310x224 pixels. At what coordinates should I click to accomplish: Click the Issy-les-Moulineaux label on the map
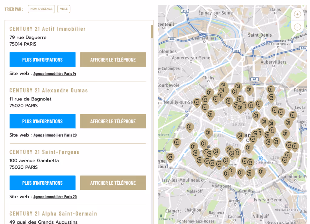tap(182, 180)
